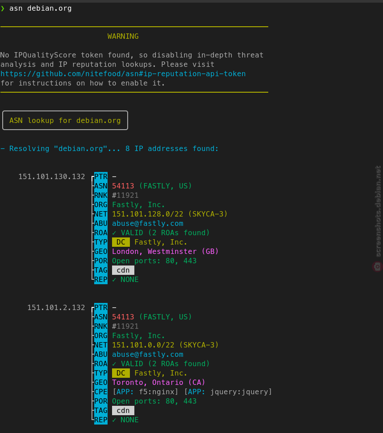Click ASN 54113 in the first block
Viewport: 383px width, 433px height.
click(x=123, y=186)
